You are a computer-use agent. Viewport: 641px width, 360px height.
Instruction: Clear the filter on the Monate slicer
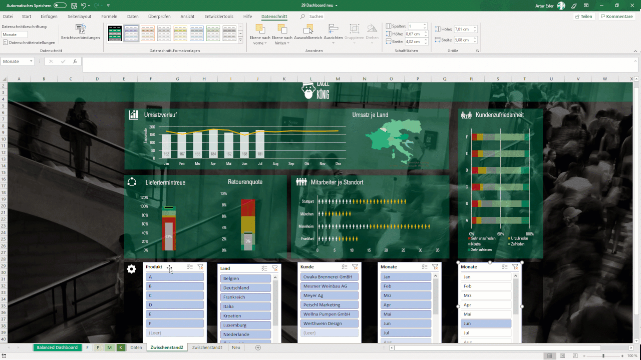pos(515,266)
